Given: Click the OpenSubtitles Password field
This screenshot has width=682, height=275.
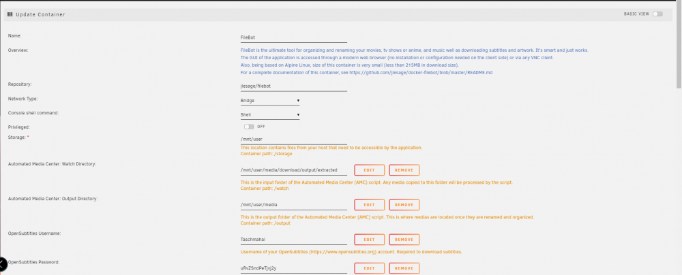Looking at the screenshot, I should click(x=293, y=268).
